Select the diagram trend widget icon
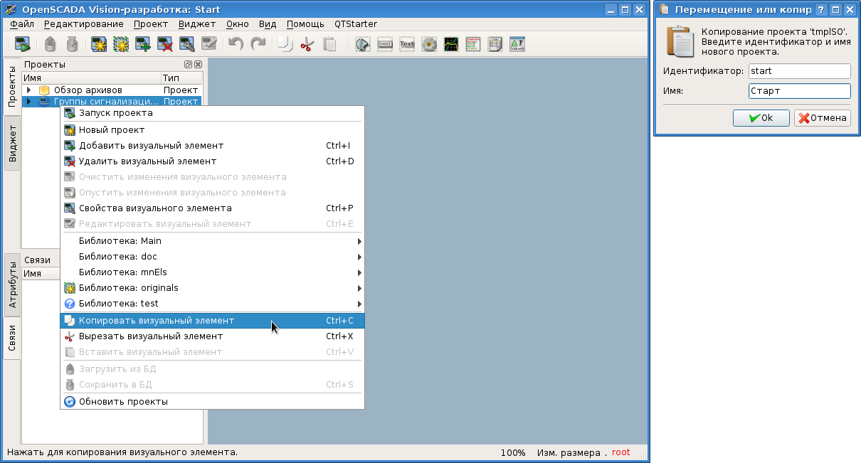Image resolution: width=861 pixels, height=463 pixels. pos(451,44)
